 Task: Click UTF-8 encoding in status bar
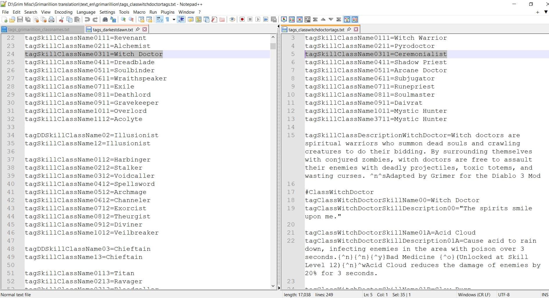click(x=504, y=295)
